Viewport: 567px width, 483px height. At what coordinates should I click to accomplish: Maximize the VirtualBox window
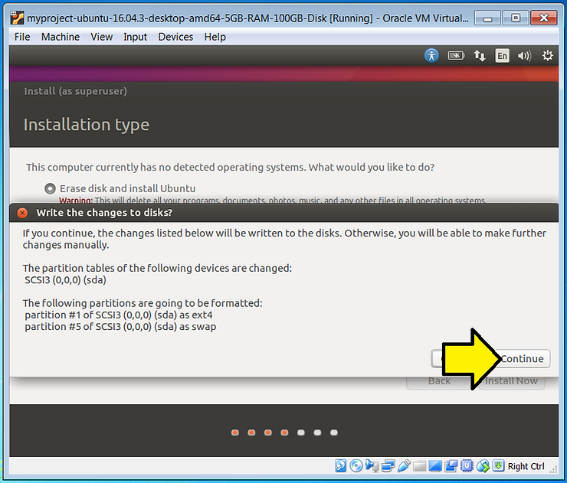click(x=516, y=18)
